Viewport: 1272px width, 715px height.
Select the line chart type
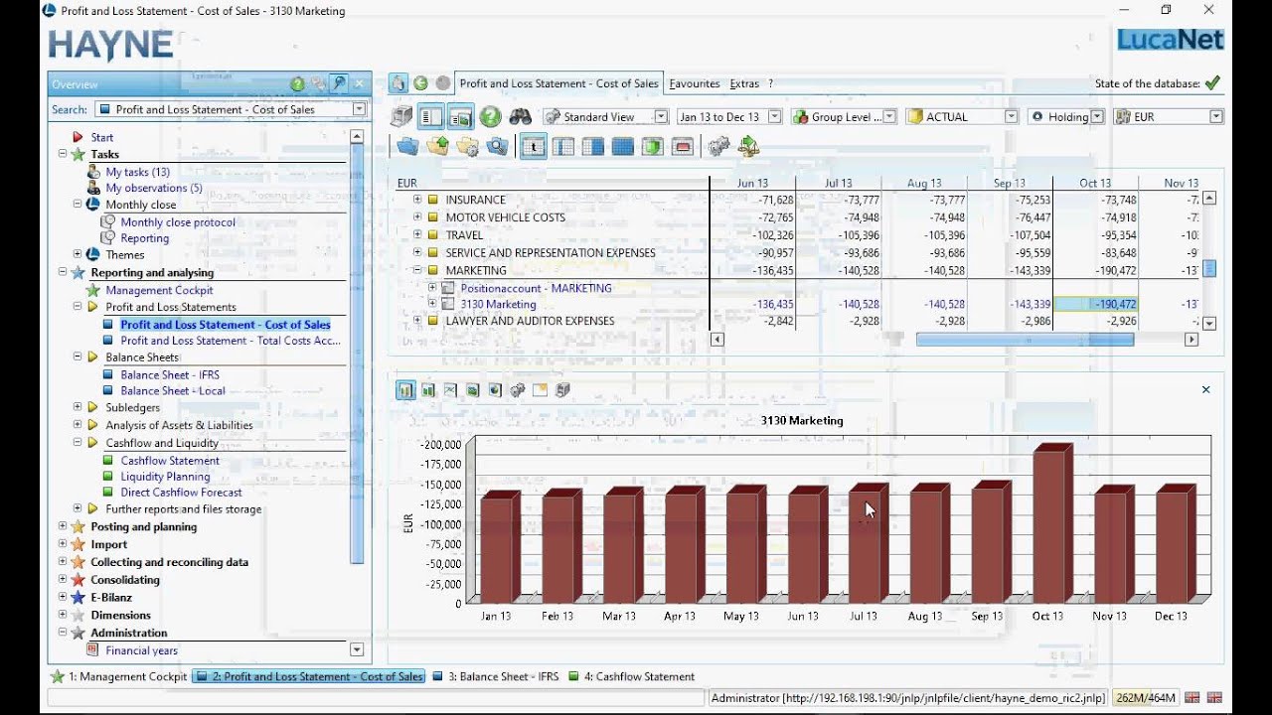pyautogui.click(x=450, y=390)
